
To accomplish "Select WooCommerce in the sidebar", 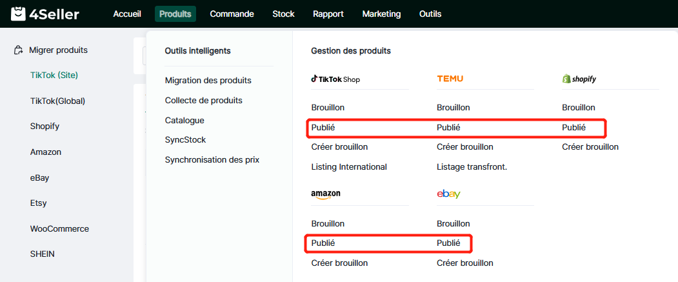I will coord(59,228).
